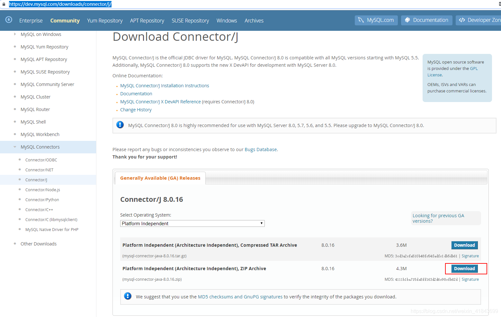Open MySQL Yum Repository in sidebar
The width and height of the screenshot is (501, 317).
44,47
